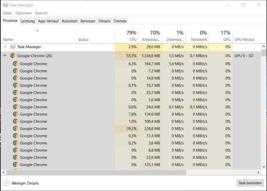Click Chrome icon of the 164,7 MB process

coord(15,64)
